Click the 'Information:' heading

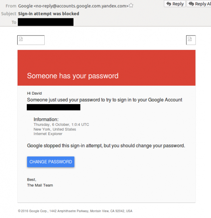click(46, 120)
